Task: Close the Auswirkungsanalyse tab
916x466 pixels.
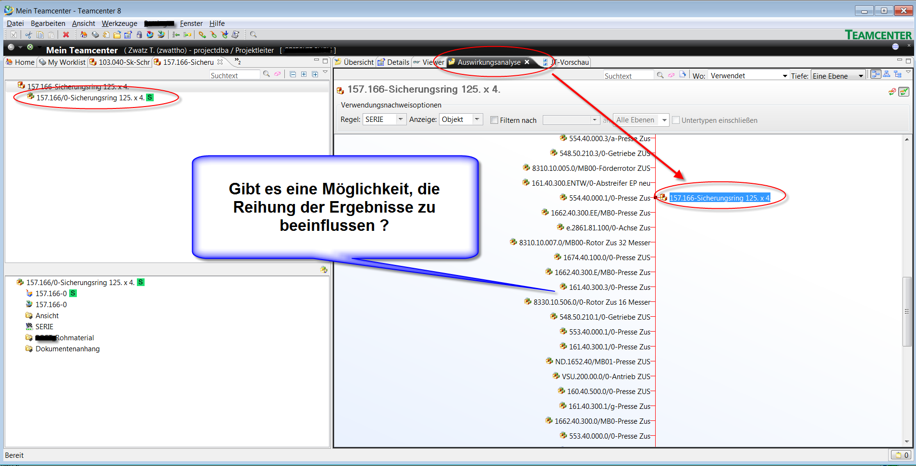Action: tap(527, 62)
